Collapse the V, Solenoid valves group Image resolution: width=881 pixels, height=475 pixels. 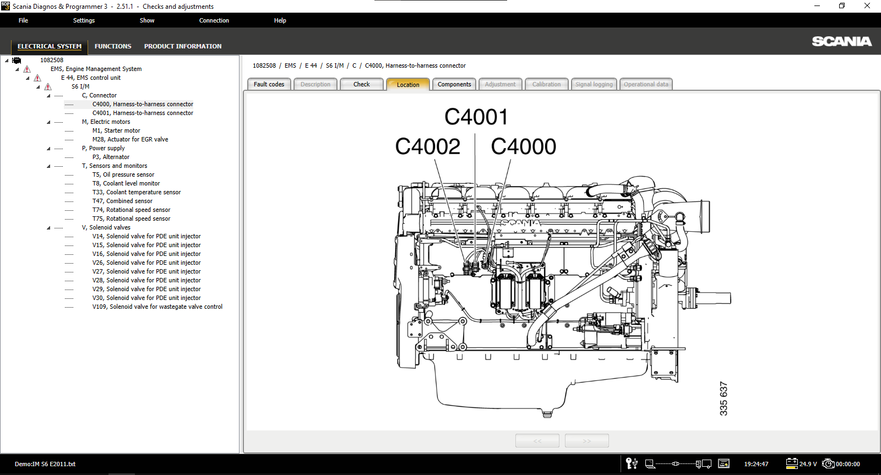point(48,228)
